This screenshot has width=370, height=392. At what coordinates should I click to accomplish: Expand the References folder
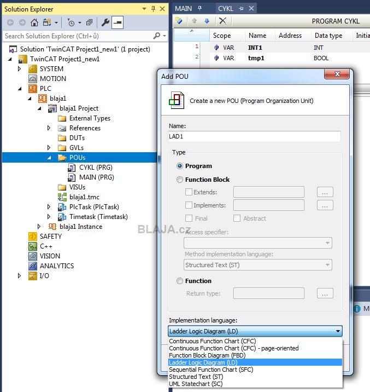[x=49, y=128]
